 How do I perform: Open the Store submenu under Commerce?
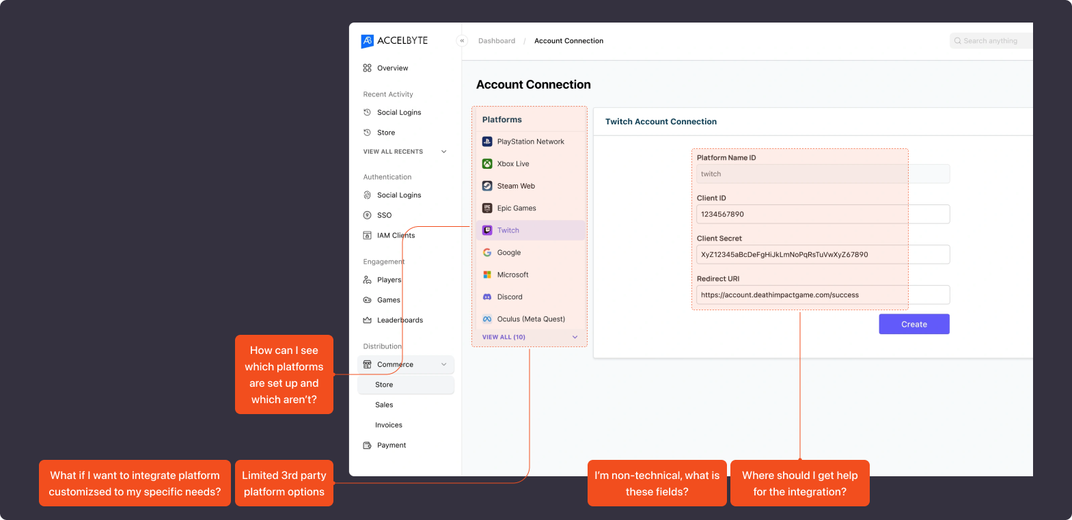pyautogui.click(x=406, y=385)
